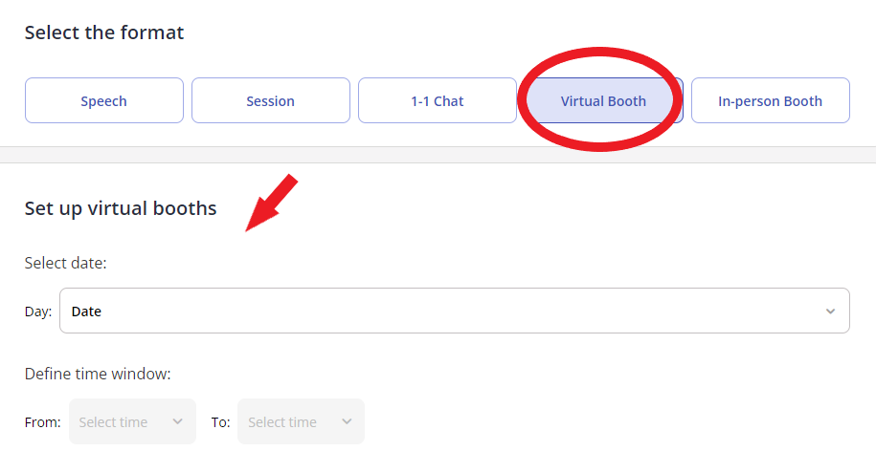Viewport: 876px width, 473px height.
Task: Click the From dropdown chevron arrow
Action: tap(178, 421)
